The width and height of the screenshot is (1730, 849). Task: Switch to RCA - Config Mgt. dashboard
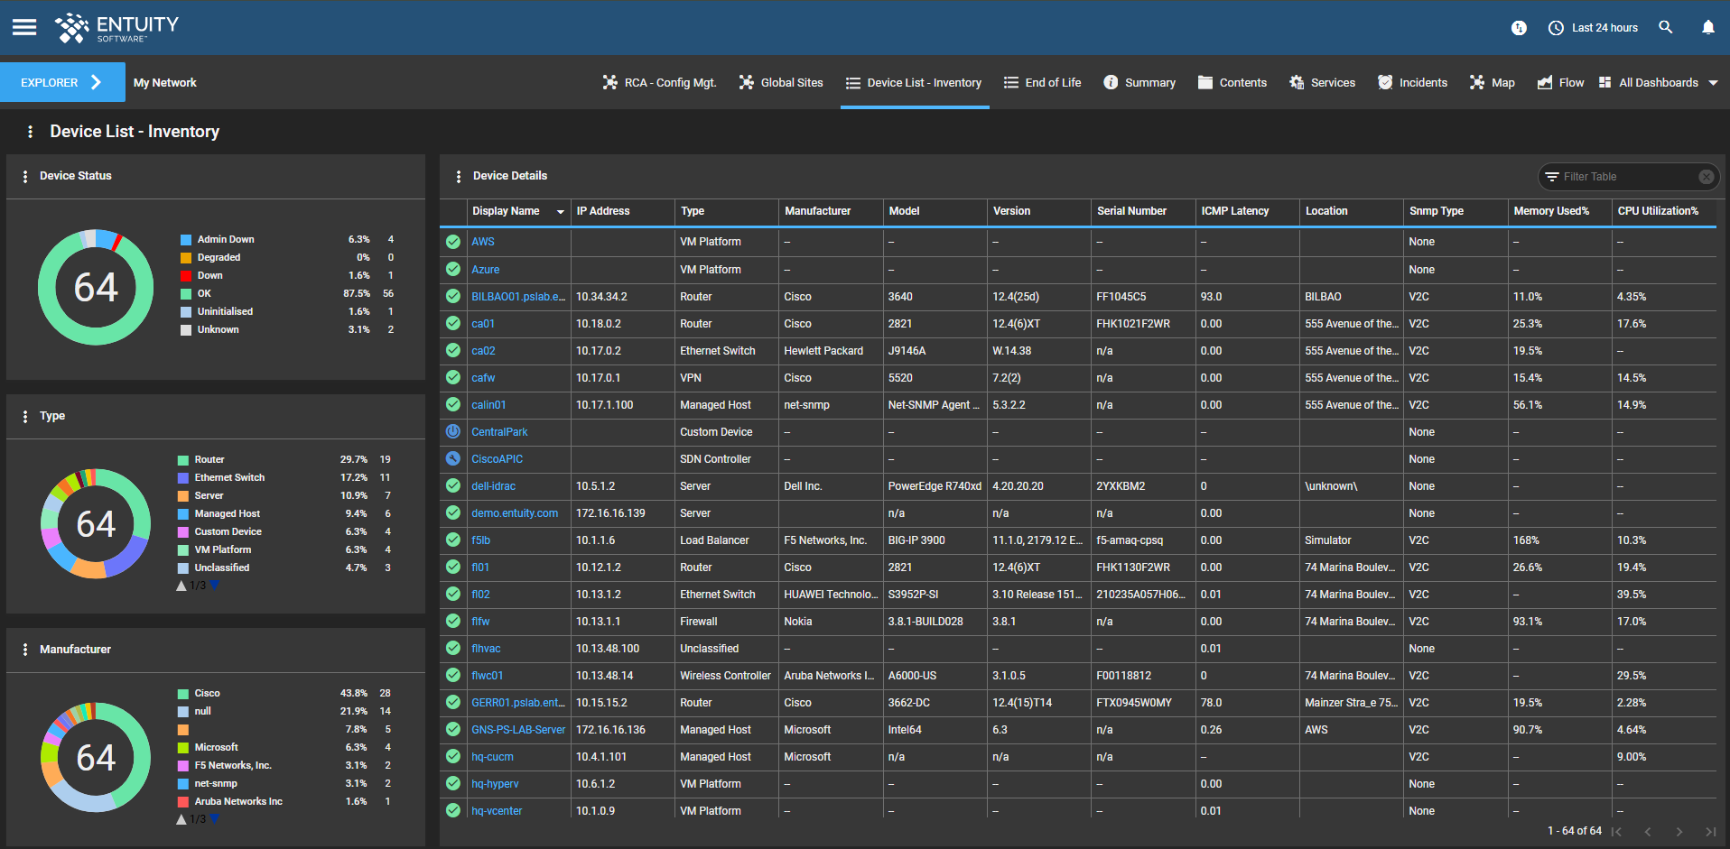(660, 82)
